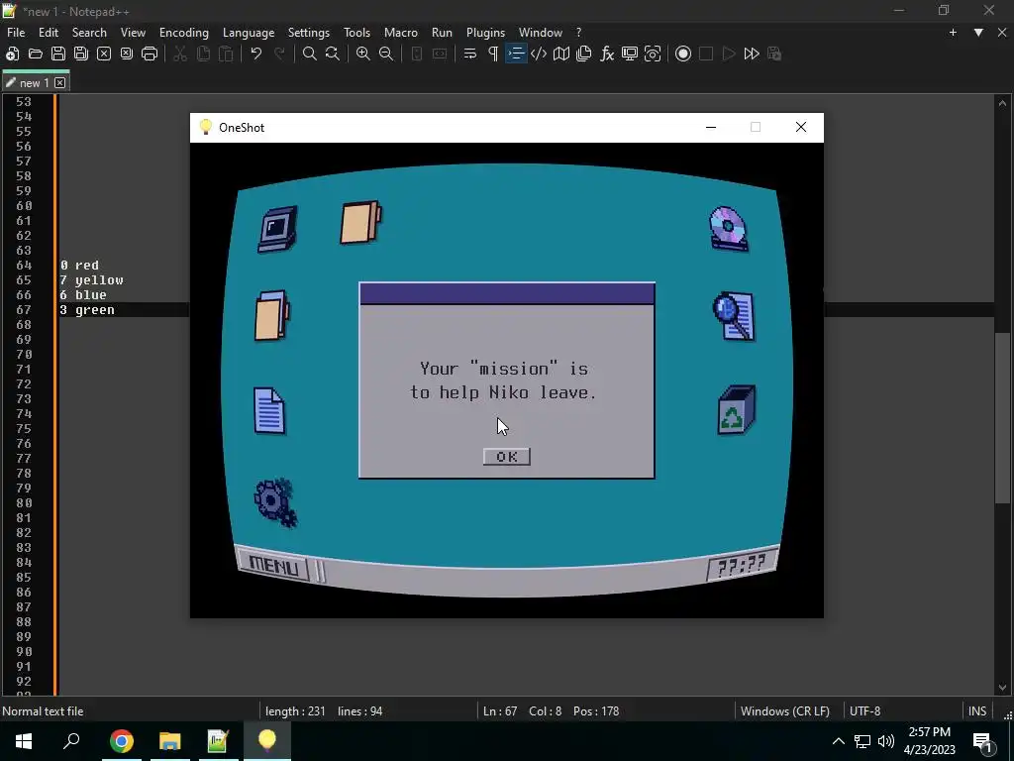Toggle the indent guide toolbar icon
The height and width of the screenshot is (761, 1014).
pos(515,54)
